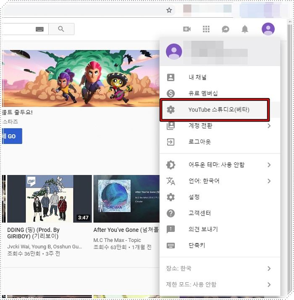Play the After You've Gone thumbnail
The image size is (294, 300).
pos(126,199)
